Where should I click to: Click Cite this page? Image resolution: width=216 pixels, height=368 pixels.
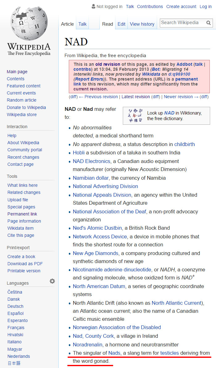point(21,235)
